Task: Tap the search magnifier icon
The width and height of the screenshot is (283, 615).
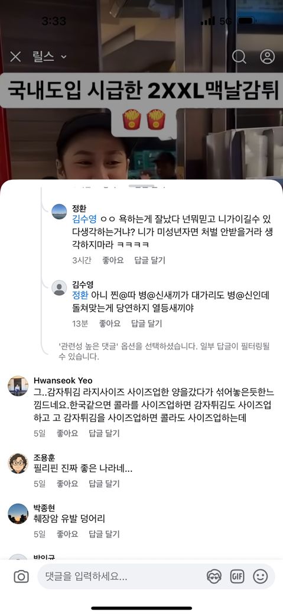Action: pyautogui.click(x=239, y=57)
